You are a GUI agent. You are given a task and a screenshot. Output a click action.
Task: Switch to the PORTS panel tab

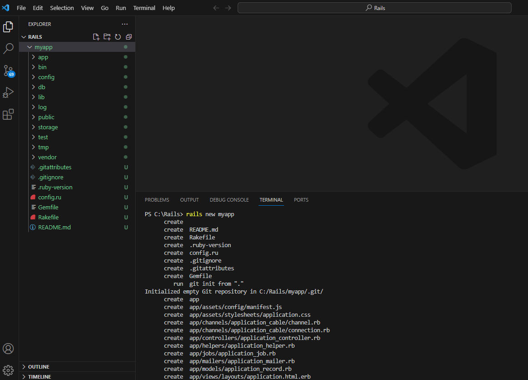click(x=301, y=200)
